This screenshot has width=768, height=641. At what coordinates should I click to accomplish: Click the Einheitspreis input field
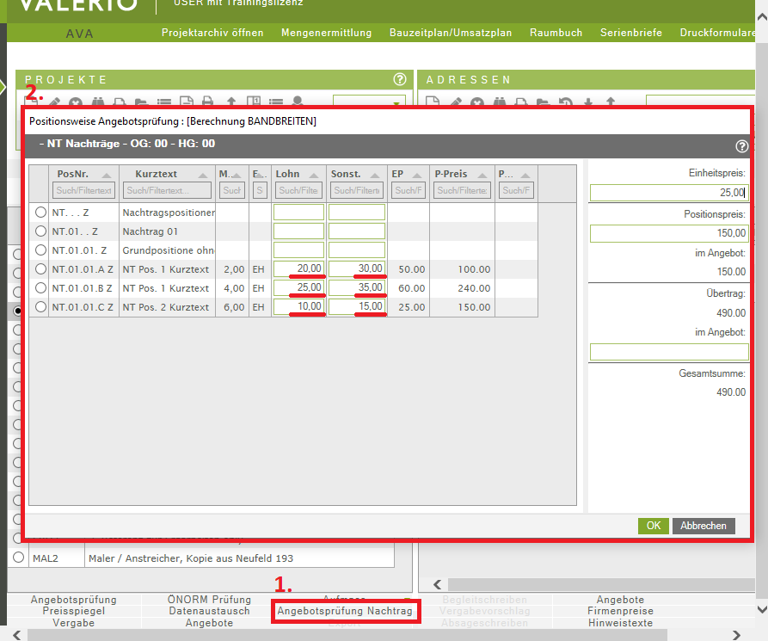(x=668, y=194)
